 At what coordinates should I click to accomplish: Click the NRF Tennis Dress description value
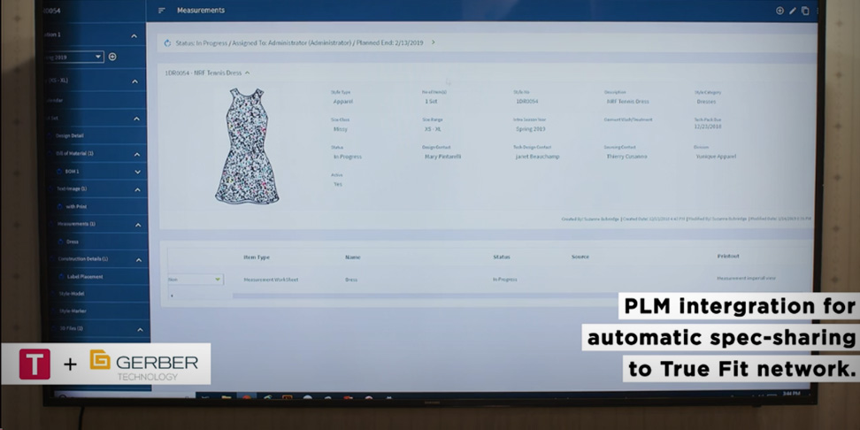coord(627,102)
